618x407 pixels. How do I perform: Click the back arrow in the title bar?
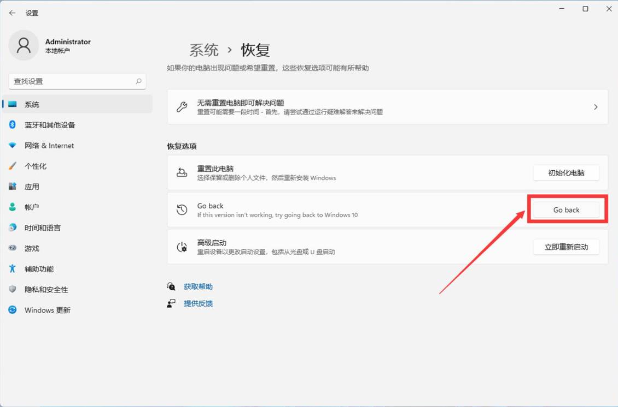click(12, 13)
